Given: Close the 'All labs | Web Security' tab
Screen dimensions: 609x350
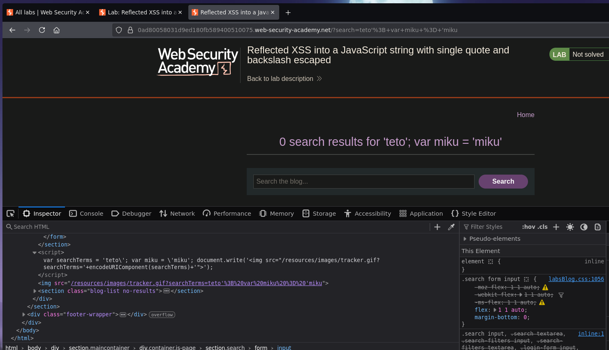Looking at the screenshot, I should click(x=88, y=12).
